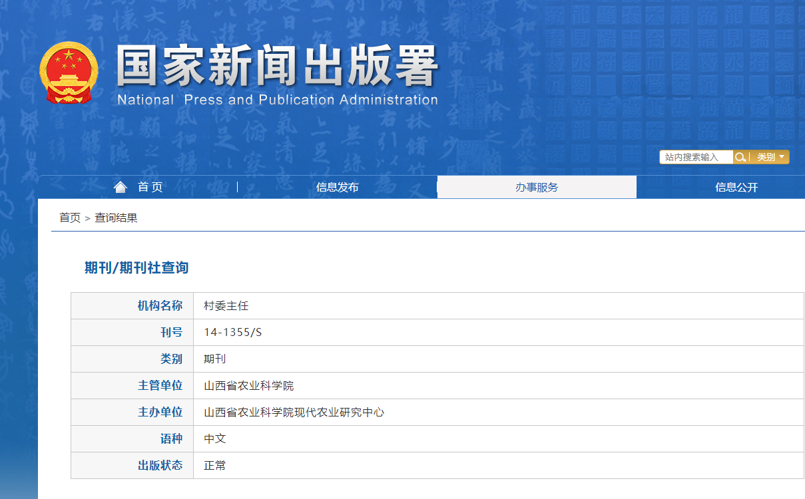The height and width of the screenshot is (499, 805).
Task: Click 查询结果 in the breadcrumb
Action: coord(116,218)
